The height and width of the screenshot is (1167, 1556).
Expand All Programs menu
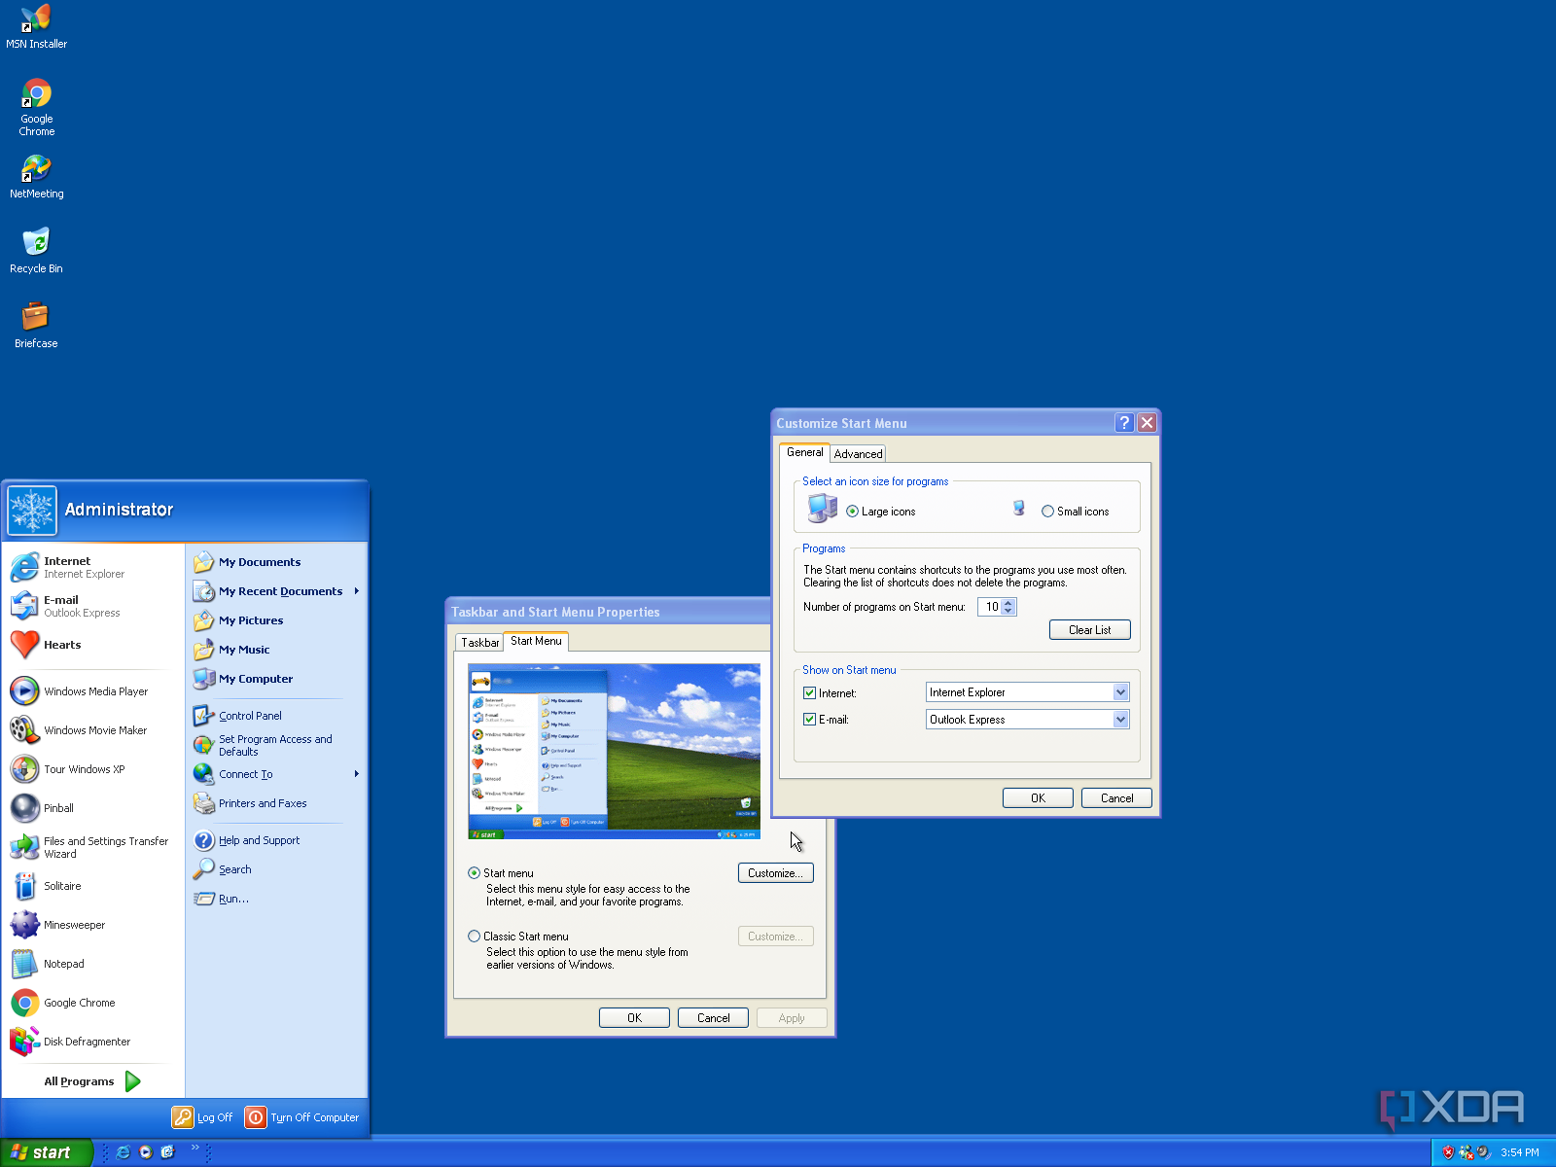(x=93, y=1081)
